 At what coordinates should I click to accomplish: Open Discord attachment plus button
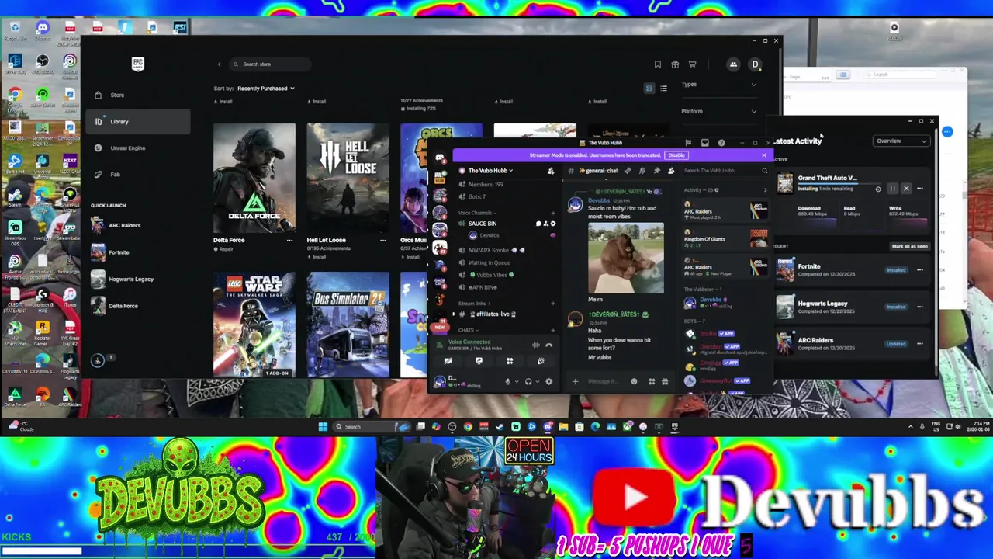[575, 381]
